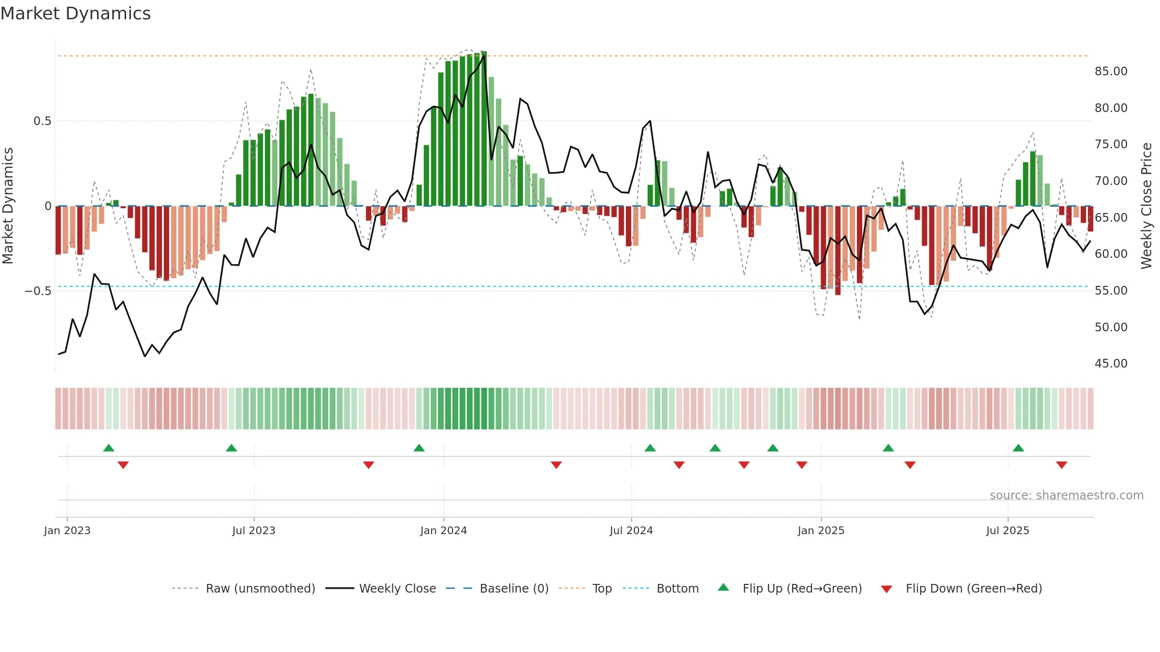Image resolution: width=1160 pixels, height=652 pixels.
Task: Click the 0.5 left axis tick label
Action: coord(43,121)
